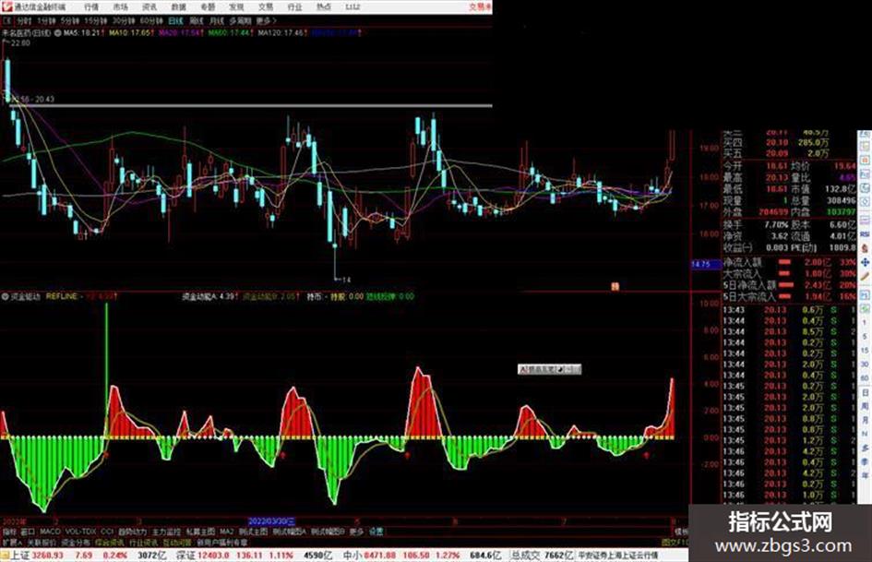The width and height of the screenshot is (872, 562).
Task: Open the 数据 menu
Action: click(178, 6)
